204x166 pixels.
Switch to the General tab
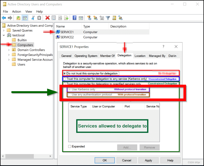[66, 56]
